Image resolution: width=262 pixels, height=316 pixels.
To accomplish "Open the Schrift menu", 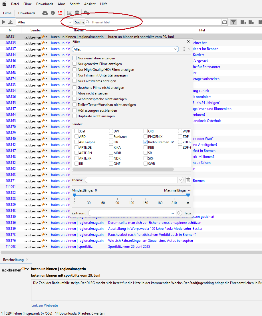I will 75,4.
